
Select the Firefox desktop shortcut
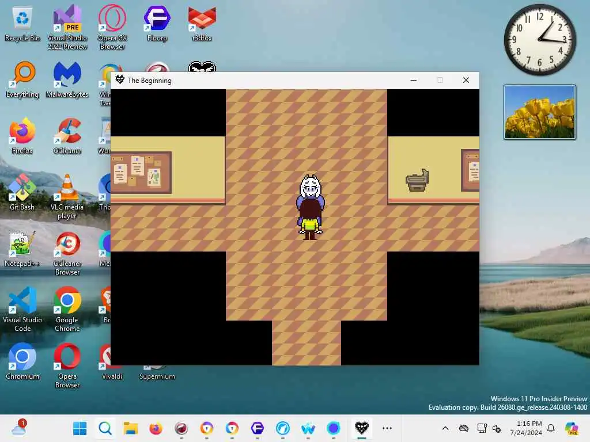pos(22,136)
